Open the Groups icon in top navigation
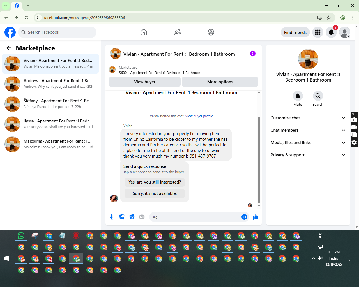 click(x=211, y=32)
